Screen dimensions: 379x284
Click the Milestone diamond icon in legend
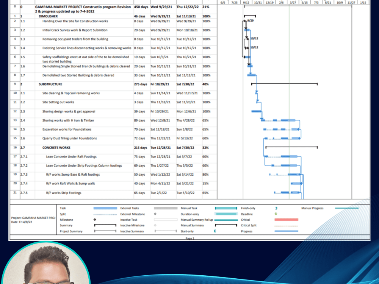(95, 220)
